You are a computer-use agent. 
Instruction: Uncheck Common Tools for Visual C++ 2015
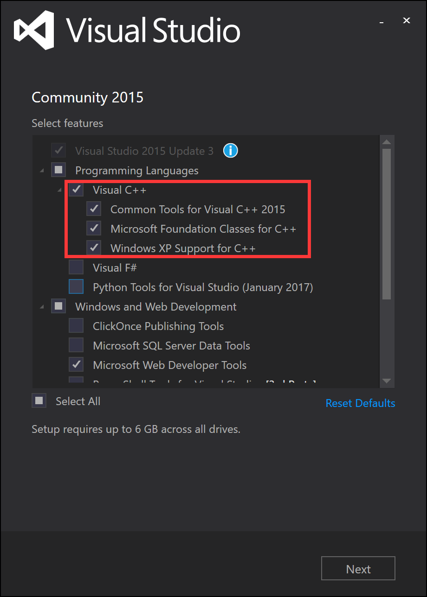(94, 209)
